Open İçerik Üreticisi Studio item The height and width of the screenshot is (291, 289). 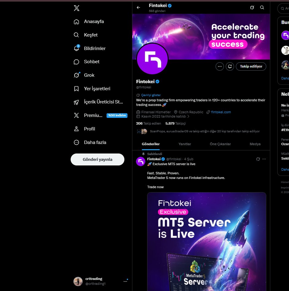click(98, 102)
